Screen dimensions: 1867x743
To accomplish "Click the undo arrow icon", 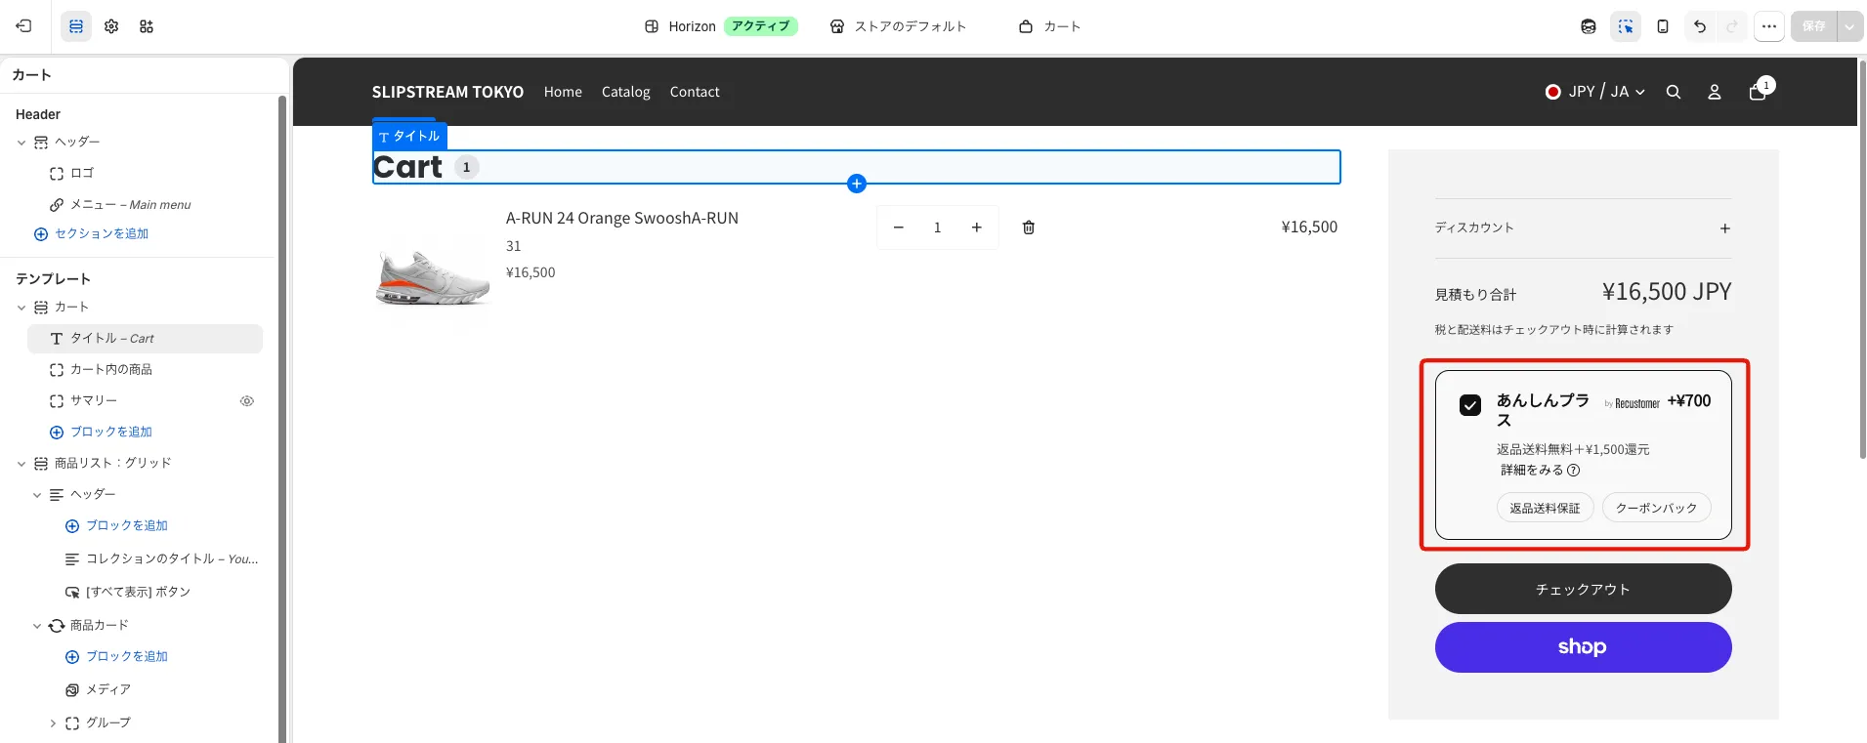I will (x=1700, y=26).
